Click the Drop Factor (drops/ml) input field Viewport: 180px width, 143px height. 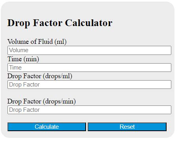[89, 85]
